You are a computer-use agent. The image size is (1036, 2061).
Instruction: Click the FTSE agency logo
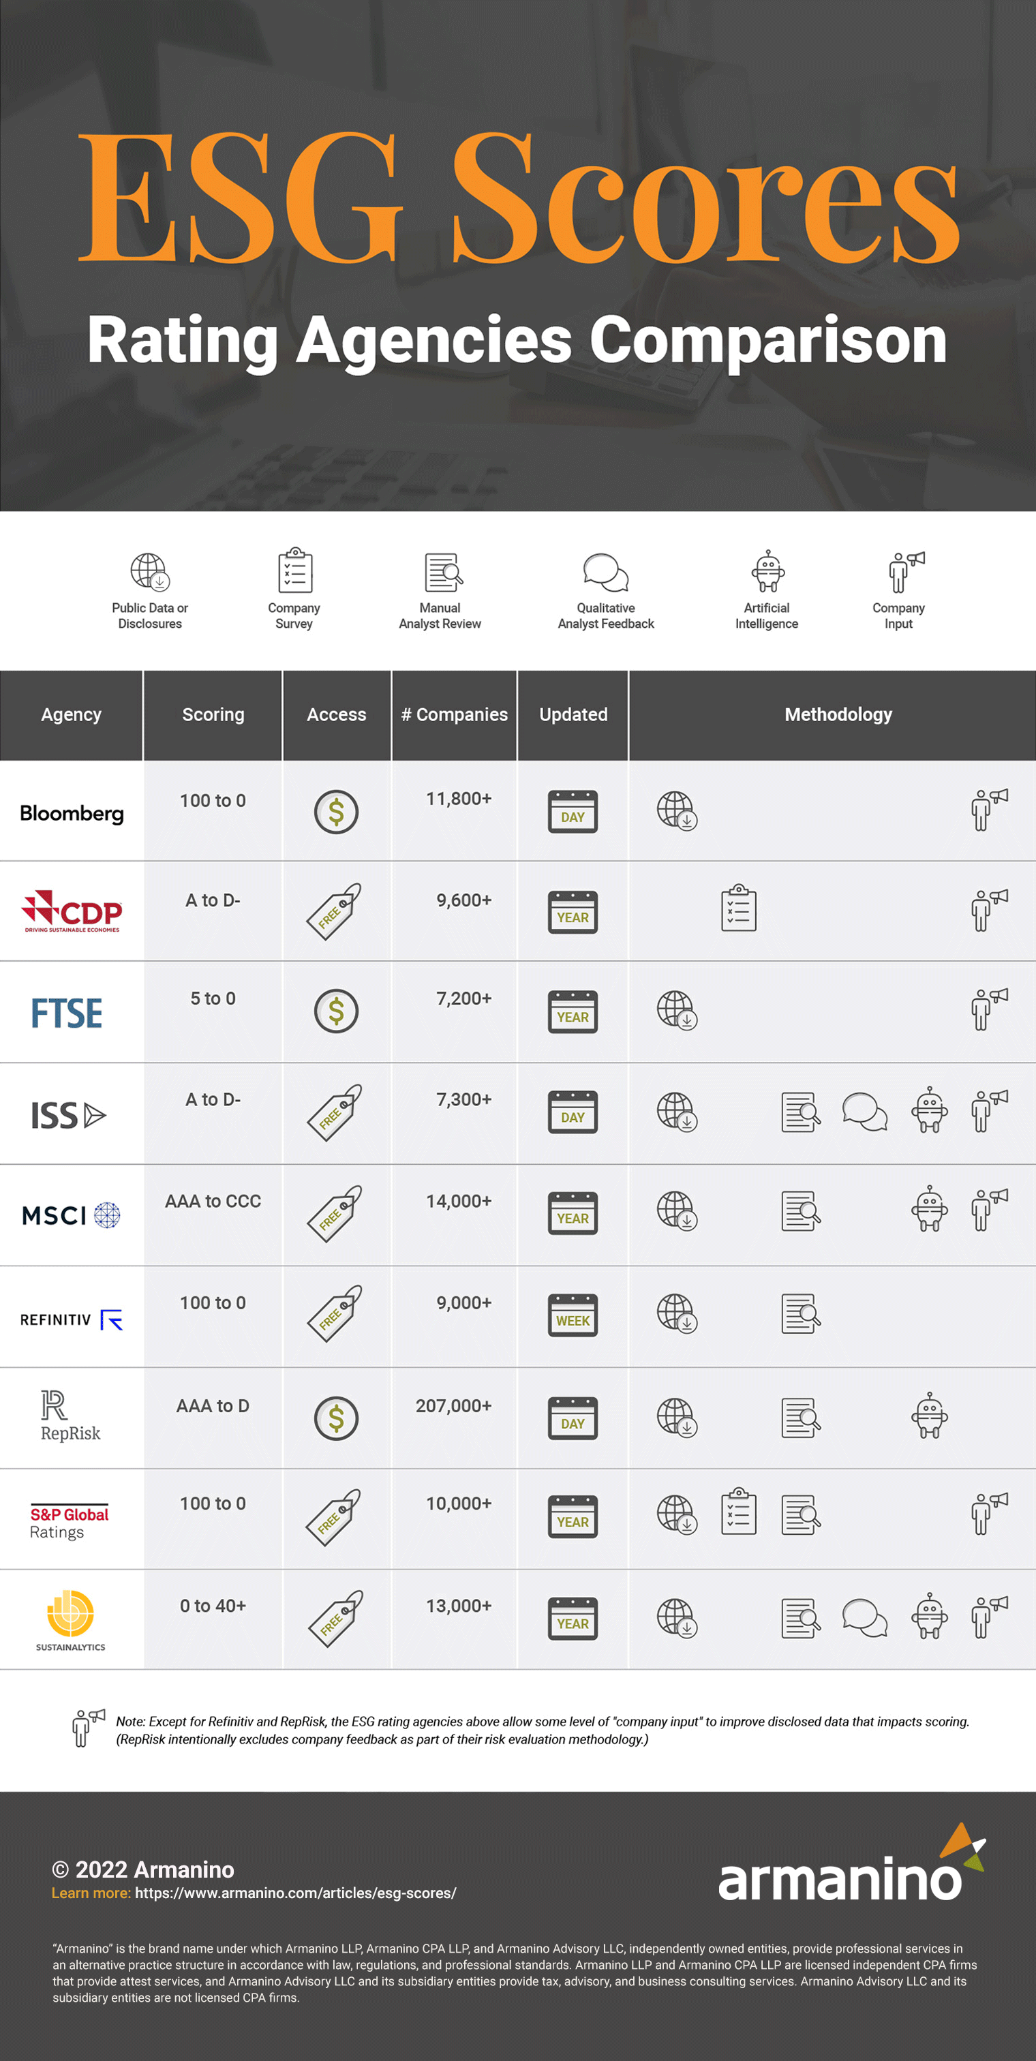[66, 1013]
